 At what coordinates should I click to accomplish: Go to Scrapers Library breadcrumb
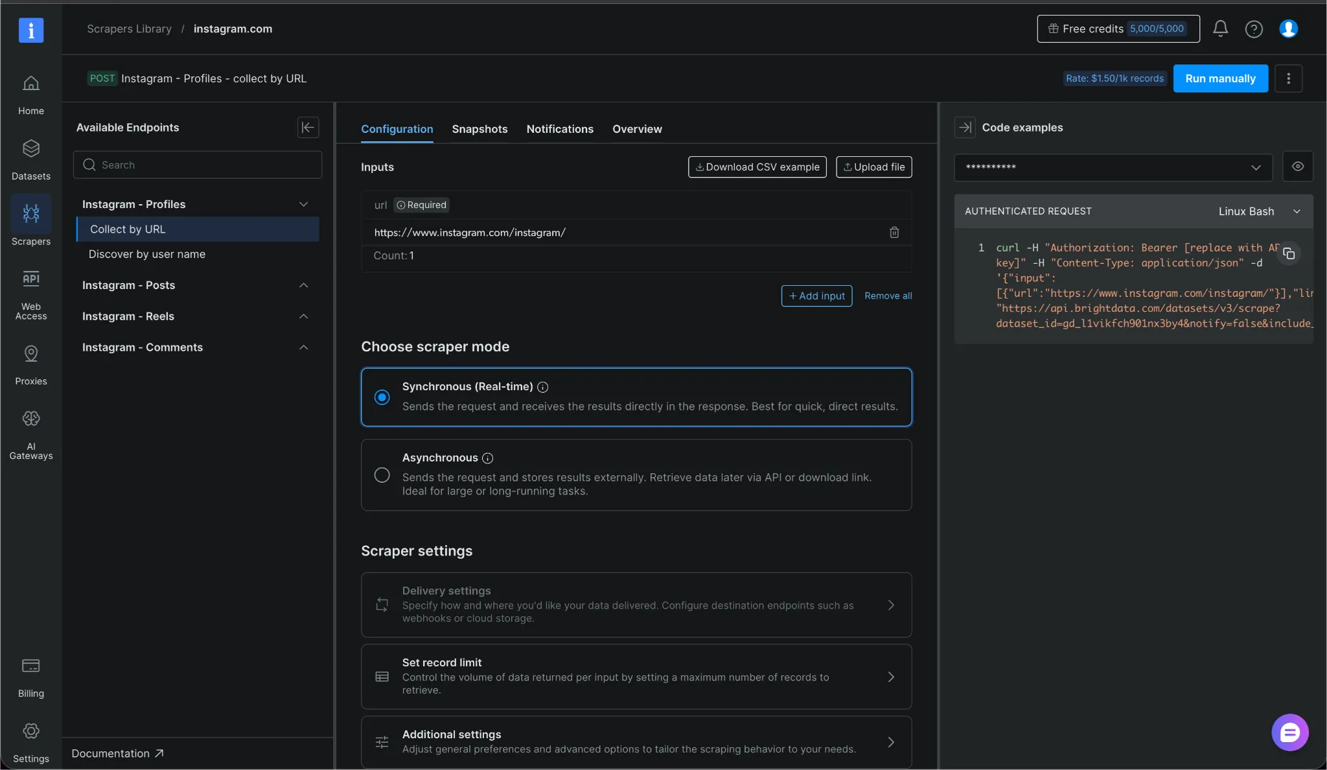[130, 29]
